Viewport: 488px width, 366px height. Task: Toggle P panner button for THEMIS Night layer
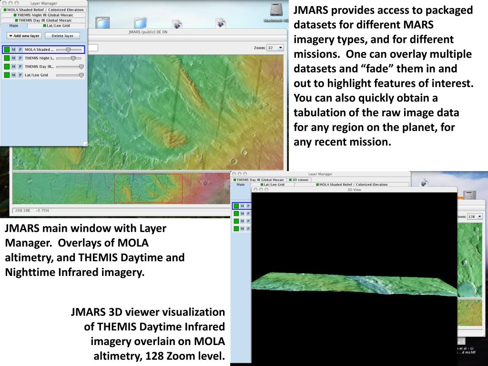(20, 58)
